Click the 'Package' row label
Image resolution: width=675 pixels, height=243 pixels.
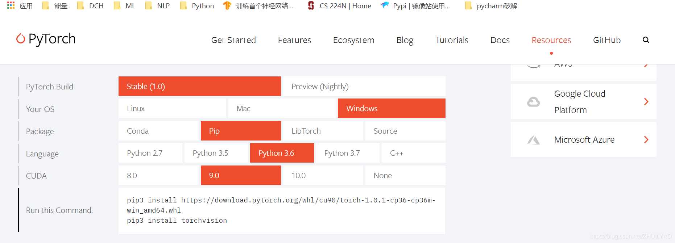40,131
